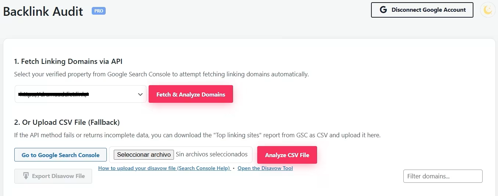Click the Backlink Audit page title
The width and height of the screenshot is (498, 196).
tap(43, 11)
